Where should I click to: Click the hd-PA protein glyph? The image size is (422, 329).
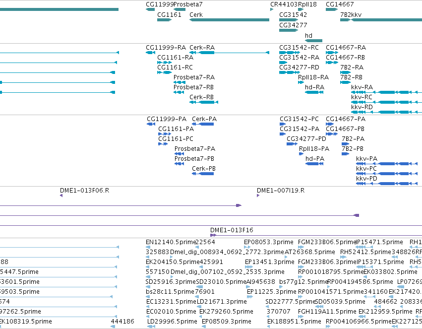pyautogui.click(x=314, y=164)
